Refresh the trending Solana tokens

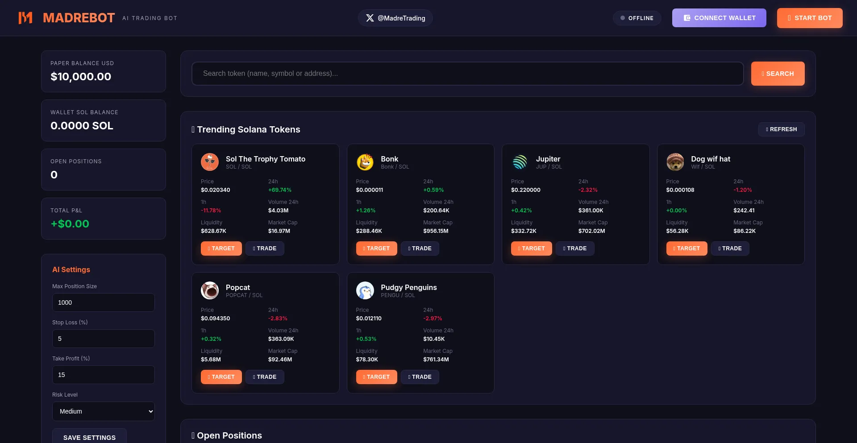pyautogui.click(x=781, y=129)
